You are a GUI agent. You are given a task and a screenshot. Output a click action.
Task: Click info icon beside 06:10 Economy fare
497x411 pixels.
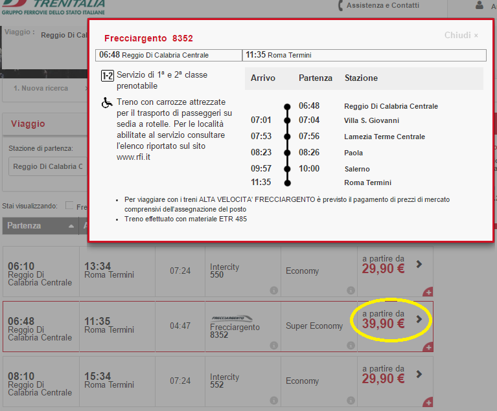click(x=351, y=290)
